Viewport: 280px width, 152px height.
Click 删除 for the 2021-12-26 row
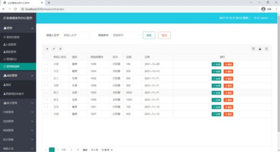[x=228, y=64]
